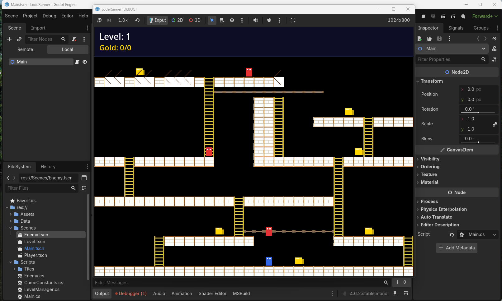Open the Debug menu
Viewport: 502px width, 301px height.
tap(49, 16)
